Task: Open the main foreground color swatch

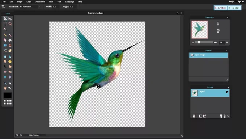Action: coord(8,95)
